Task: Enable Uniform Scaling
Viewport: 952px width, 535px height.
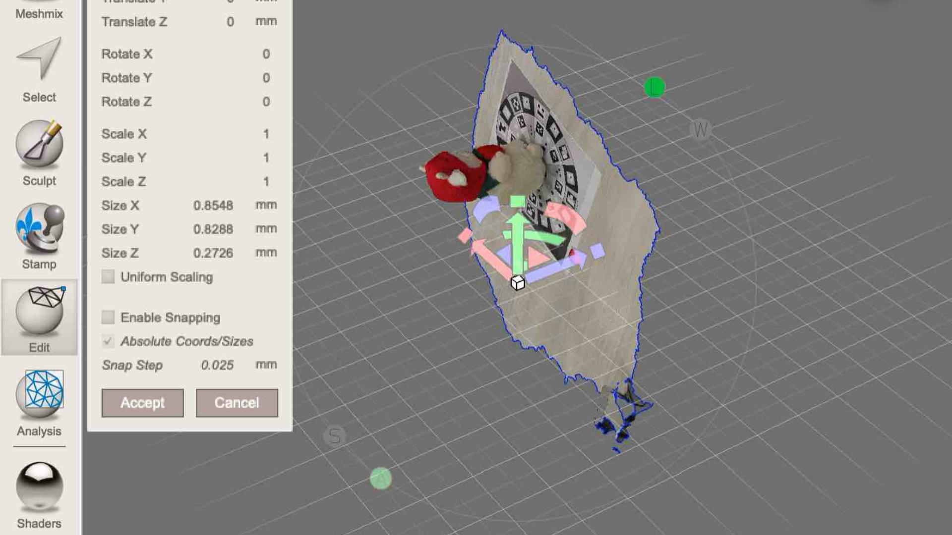Action: click(x=107, y=277)
